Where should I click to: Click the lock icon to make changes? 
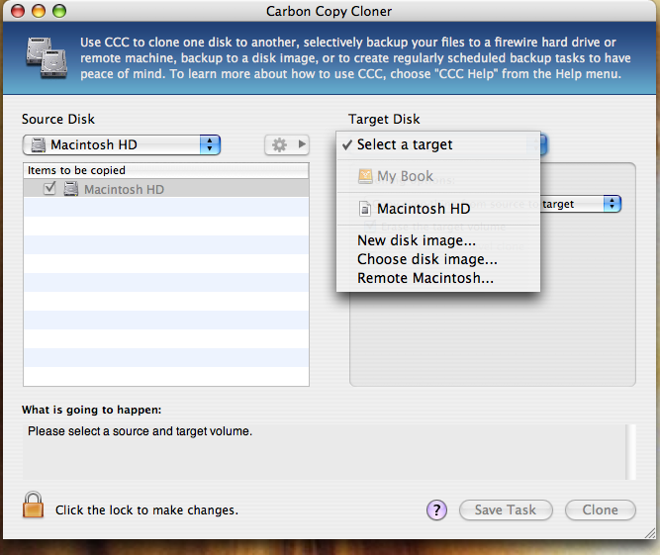click(x=33, y=505)
